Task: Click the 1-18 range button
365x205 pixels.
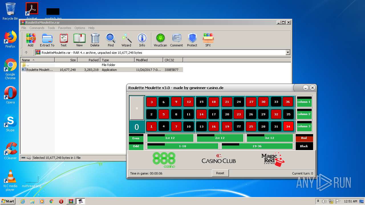Action: (x=182, y=146)
